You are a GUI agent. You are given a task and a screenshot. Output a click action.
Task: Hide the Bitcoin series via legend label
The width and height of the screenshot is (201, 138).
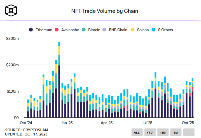point(94,30)
